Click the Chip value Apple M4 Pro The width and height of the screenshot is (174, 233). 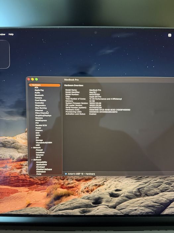(95, 97)
